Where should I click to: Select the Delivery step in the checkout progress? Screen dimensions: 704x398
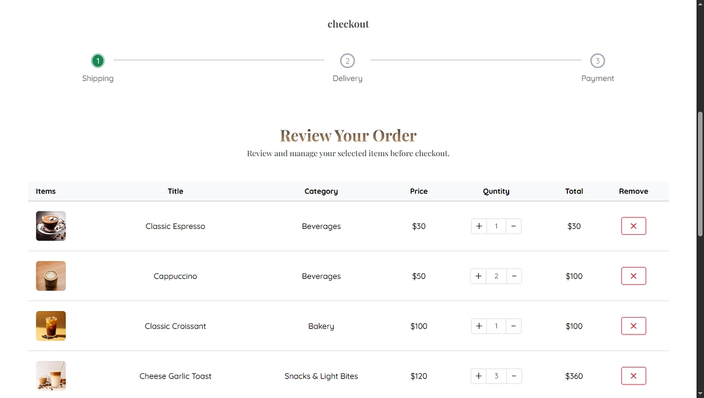[347, 60]
